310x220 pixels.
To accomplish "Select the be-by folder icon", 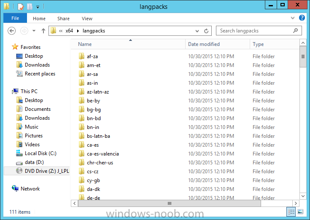I will (81, 101).
